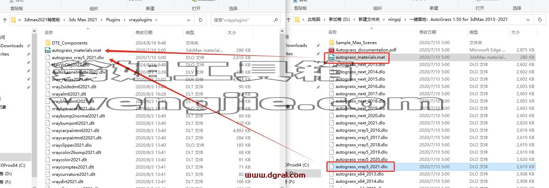The height and width of the screenshot is (188, 549).
Task: Select file icon of autograss_x64_2013.dlo
Action: coord(331,174)
